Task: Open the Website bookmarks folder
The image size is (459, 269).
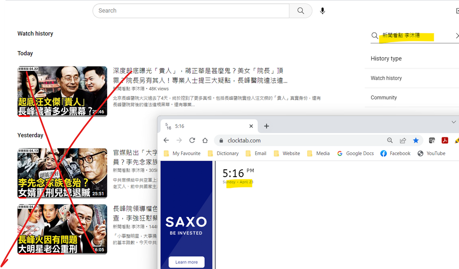Action: [x=287, y=153]
